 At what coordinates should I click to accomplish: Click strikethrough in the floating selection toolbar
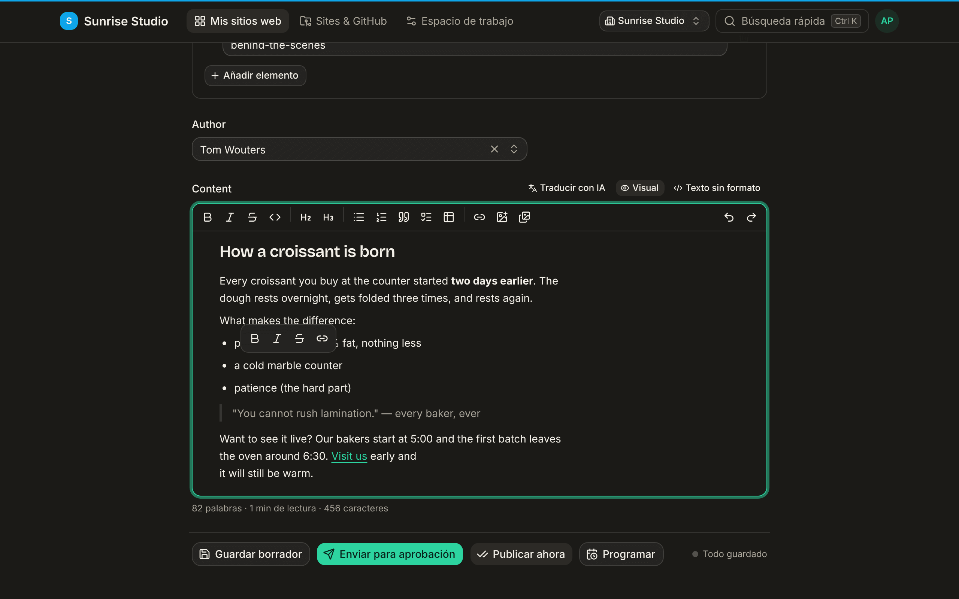[300, 338]
